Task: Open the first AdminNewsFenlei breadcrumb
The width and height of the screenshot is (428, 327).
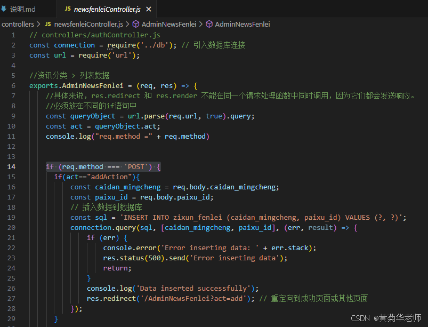Action: tap(169, 25)
